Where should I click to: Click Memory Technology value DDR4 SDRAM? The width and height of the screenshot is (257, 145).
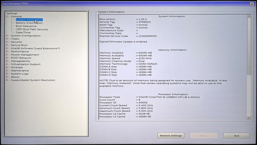coord(148,64)
